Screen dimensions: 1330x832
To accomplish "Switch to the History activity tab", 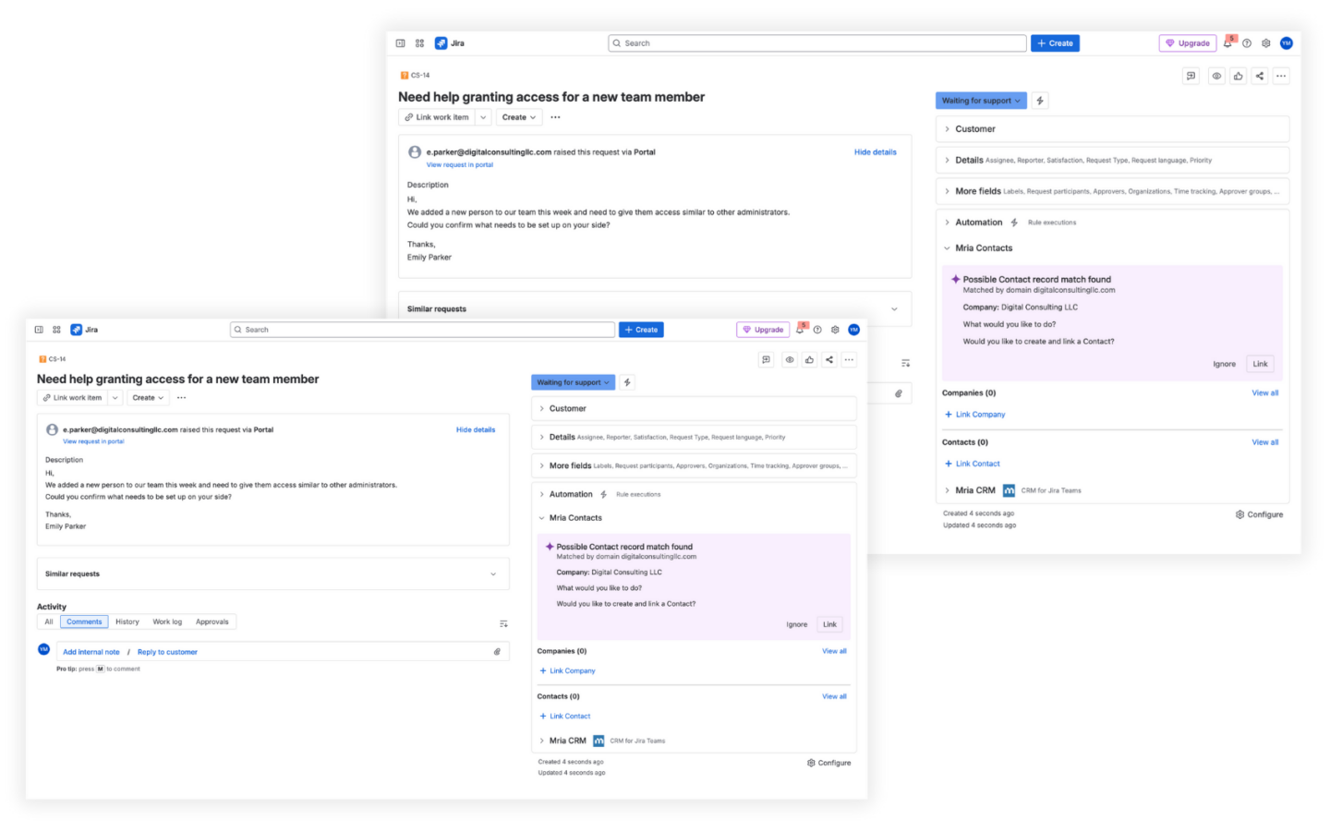I will (x=127, y=621).
